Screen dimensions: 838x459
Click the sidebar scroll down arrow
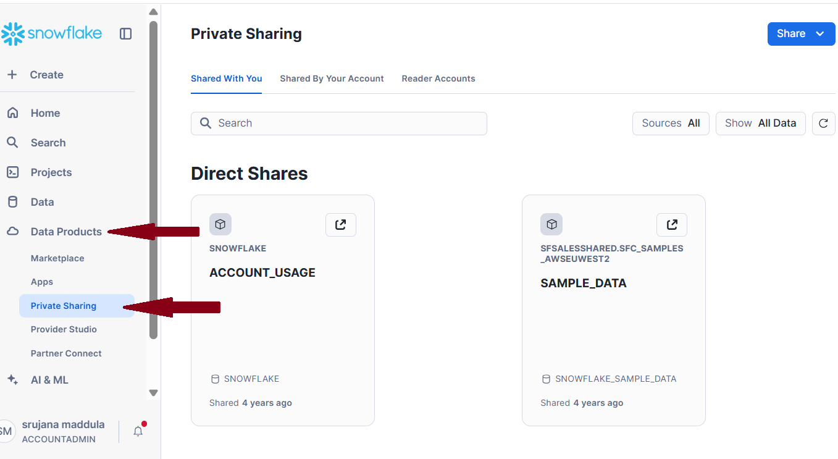coord(154,393)
